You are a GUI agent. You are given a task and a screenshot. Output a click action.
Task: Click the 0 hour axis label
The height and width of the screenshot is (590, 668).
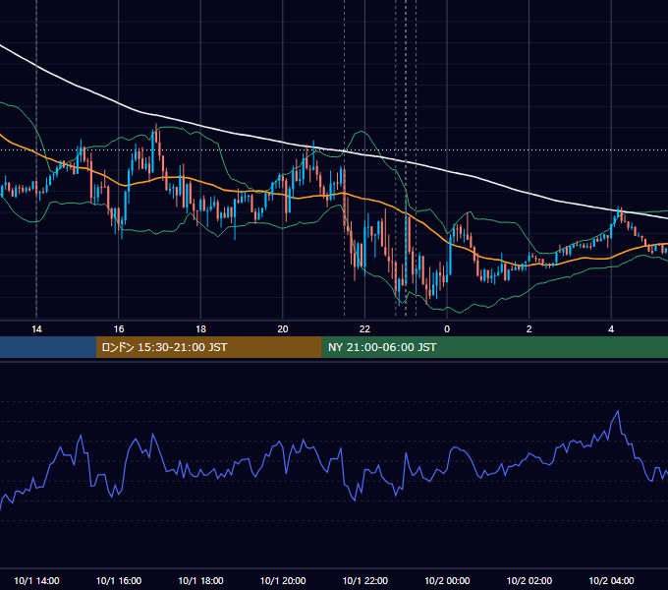click(447, 329)
